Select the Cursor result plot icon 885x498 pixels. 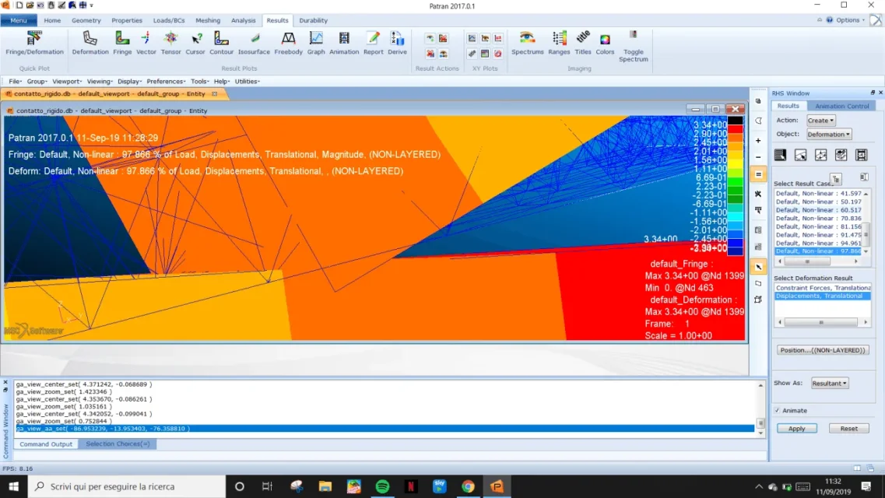195,44
